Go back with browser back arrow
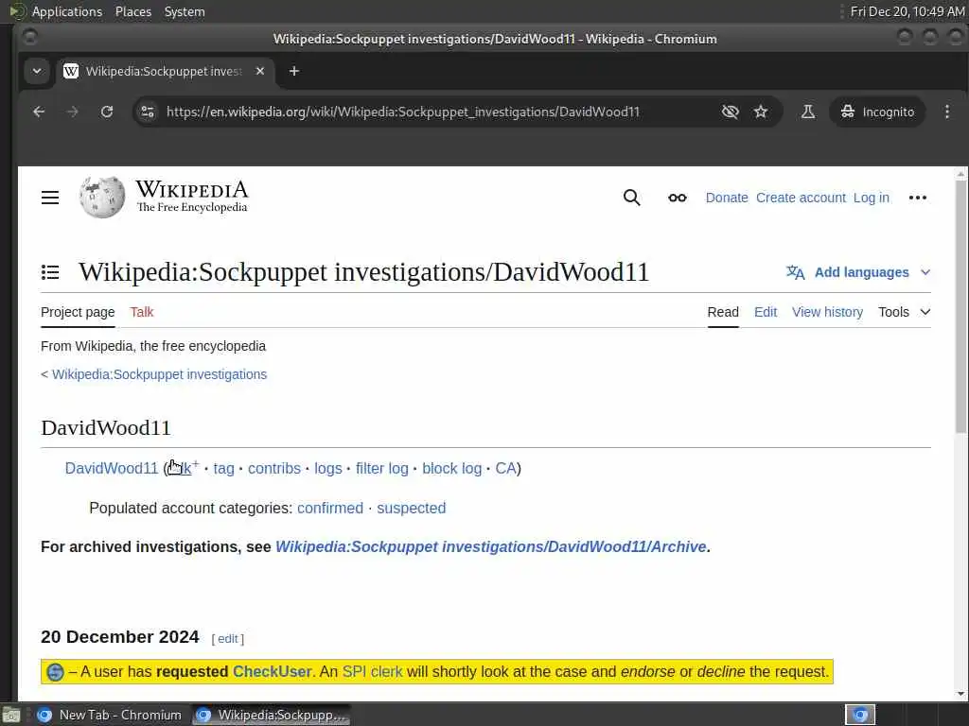Viewport: 969px width, 726px height. (39, 112)
